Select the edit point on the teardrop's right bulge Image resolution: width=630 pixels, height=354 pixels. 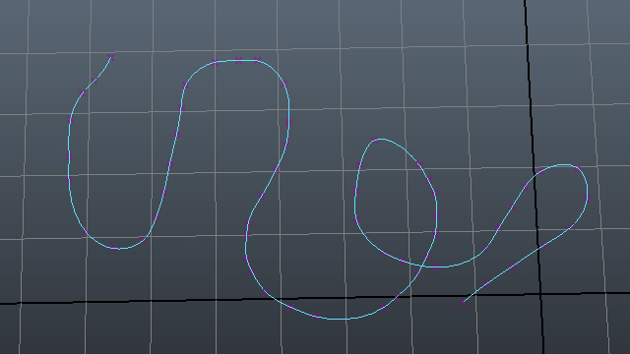point(437,215)
